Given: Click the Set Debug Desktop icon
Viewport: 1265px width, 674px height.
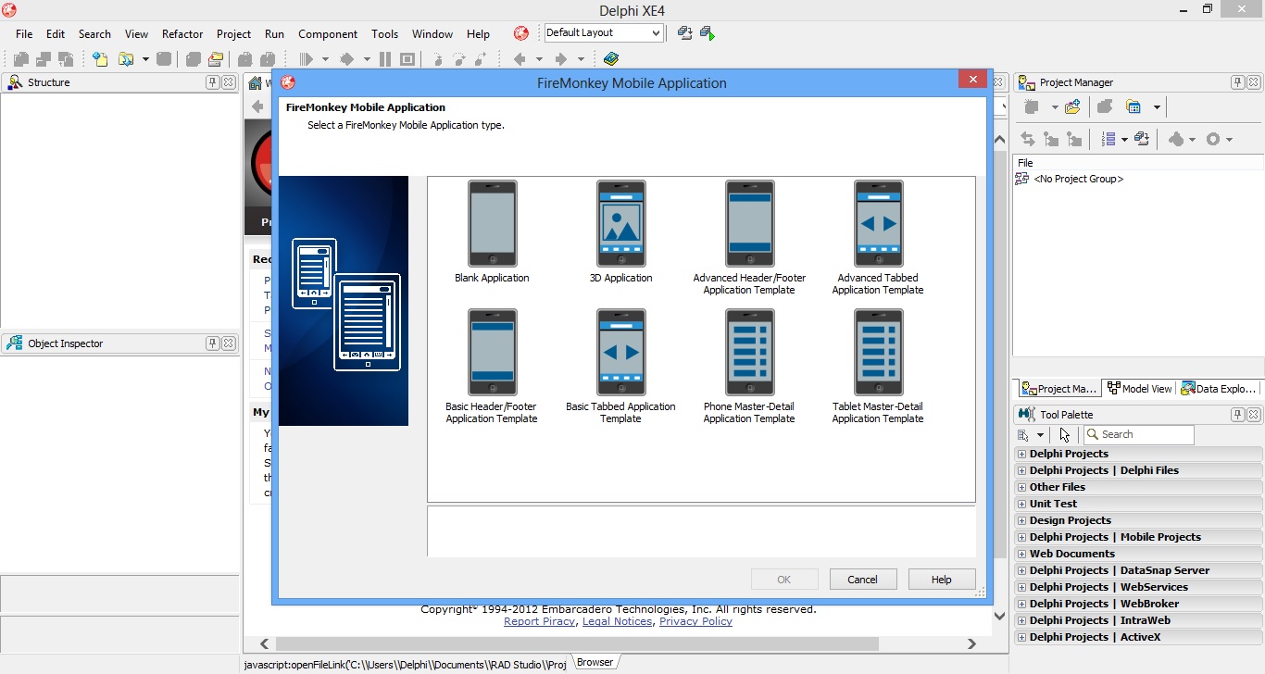Looking at the screenshot, I should click(x=708, y=33).
